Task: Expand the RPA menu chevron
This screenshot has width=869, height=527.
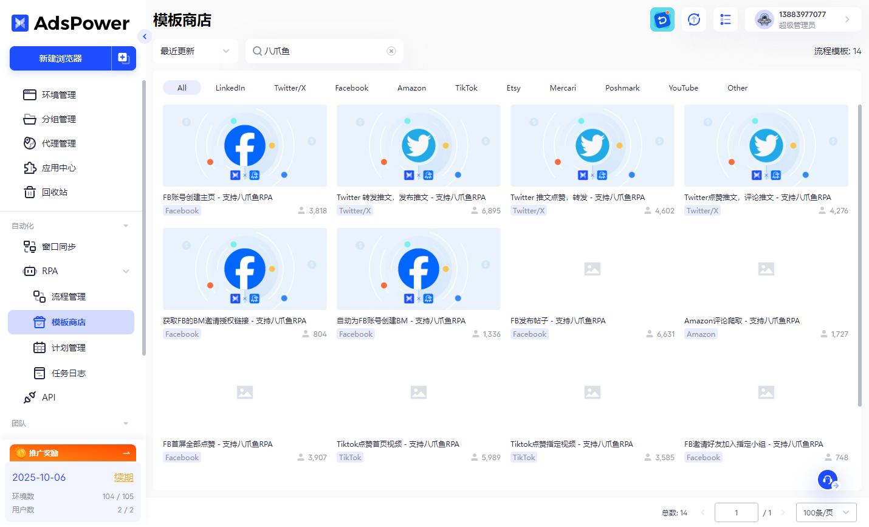Action: coord(126,271)
